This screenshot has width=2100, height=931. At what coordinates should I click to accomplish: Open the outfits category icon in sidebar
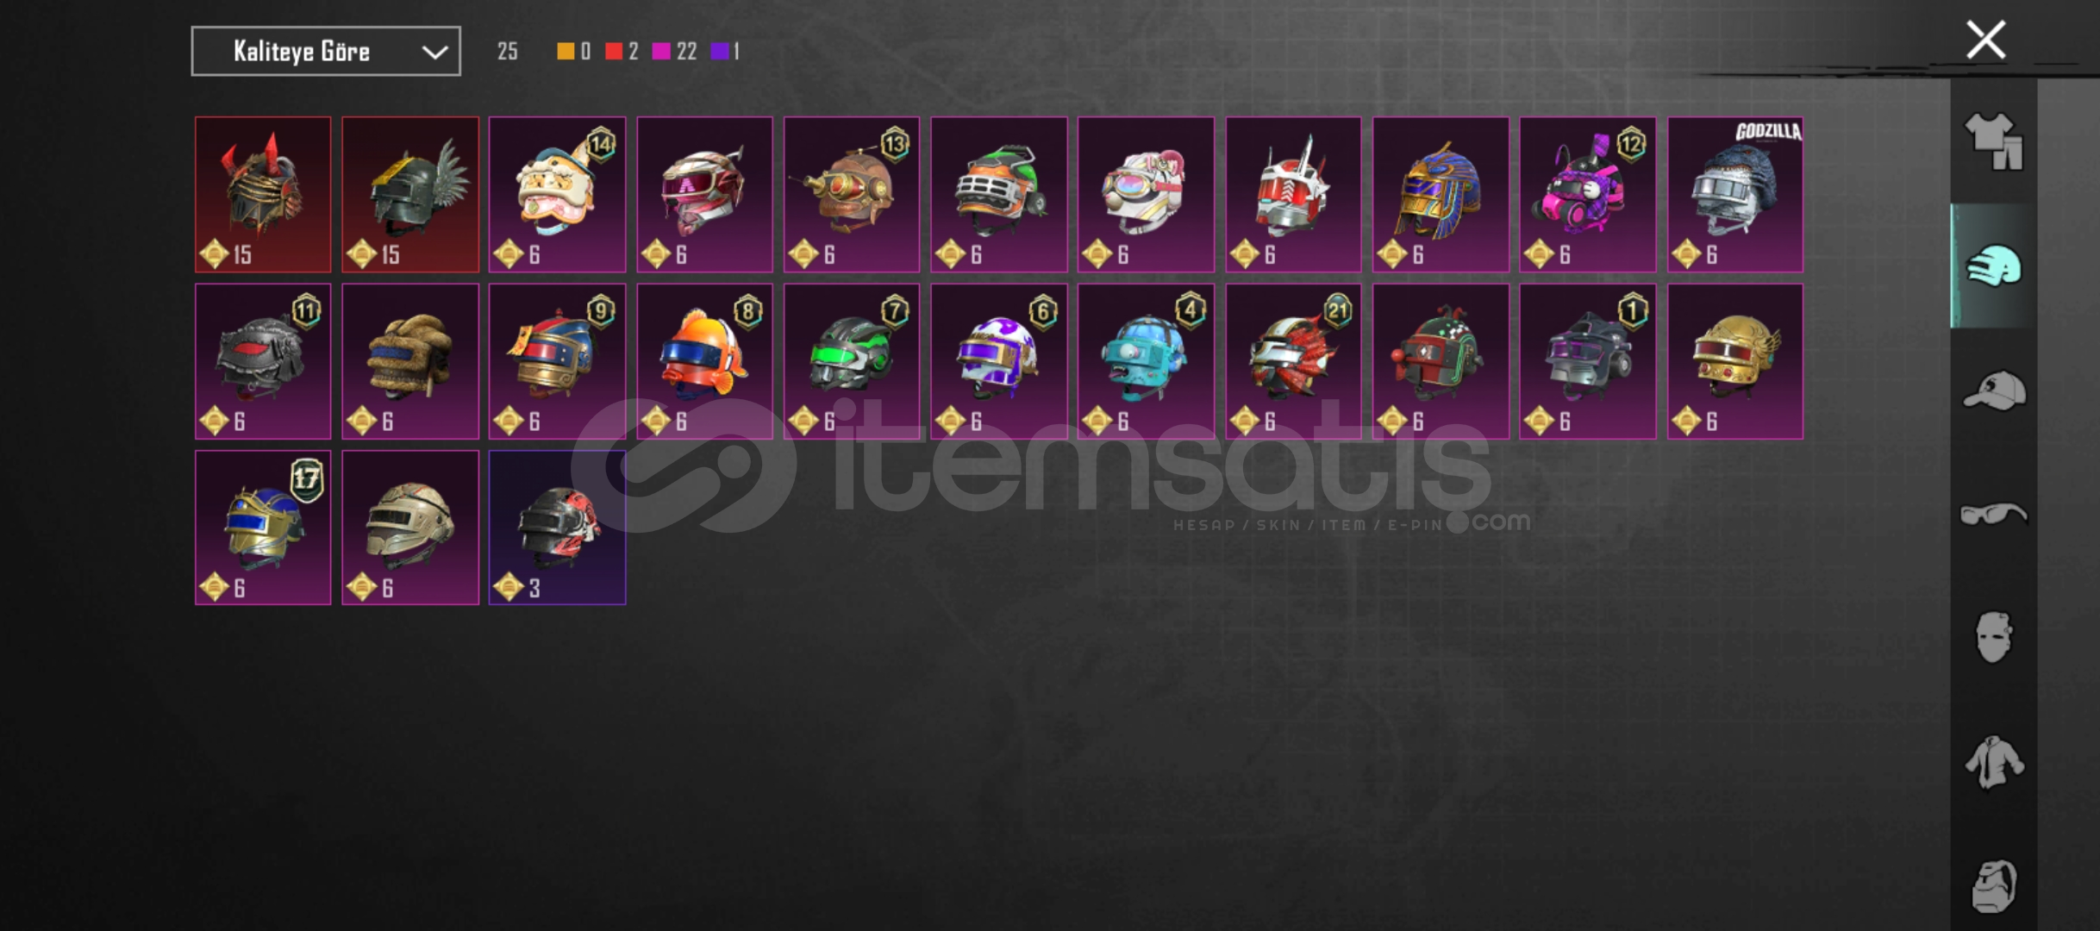coord(1994,141)
